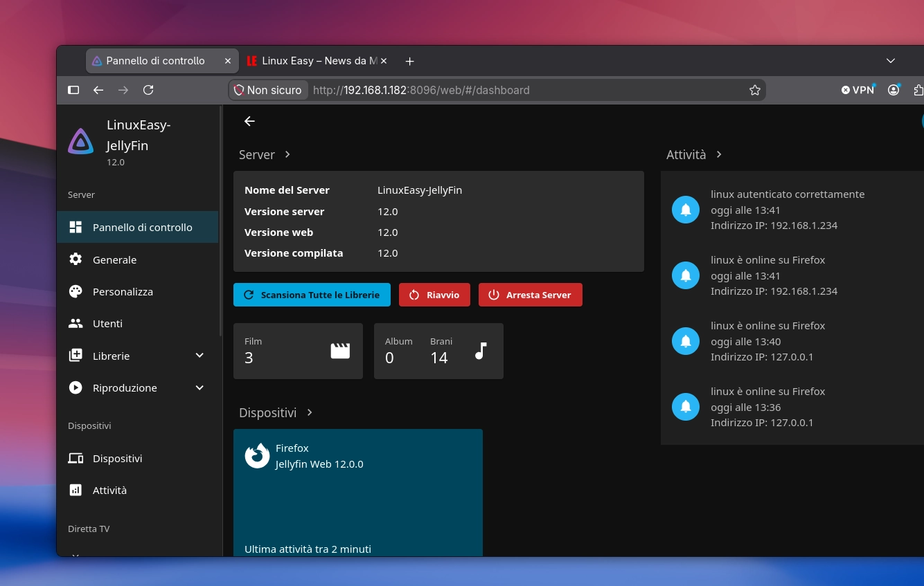The height and width of the screenshot is (586, 924).
Task: Click 'linux autenticato correttamente' activity text
Action: pyautogui.click(x=788, y=194)
